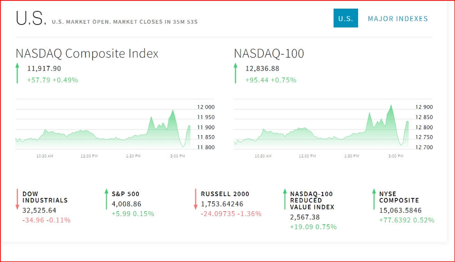The image size is (455, 262).
Task: Select the value 2,567.38
Action: point(305,217)
